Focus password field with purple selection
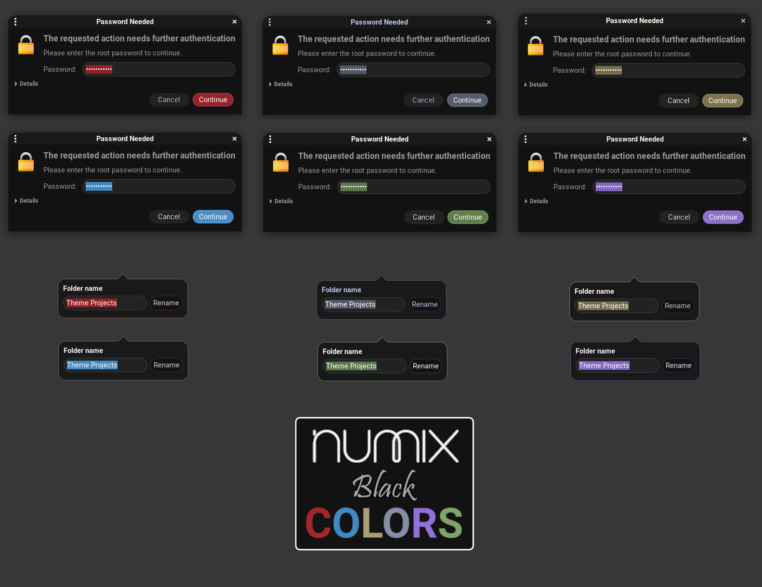 tap(669, 187)
